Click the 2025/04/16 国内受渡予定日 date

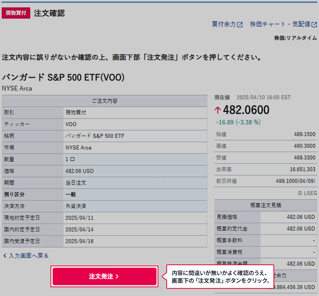pos(79,241)
